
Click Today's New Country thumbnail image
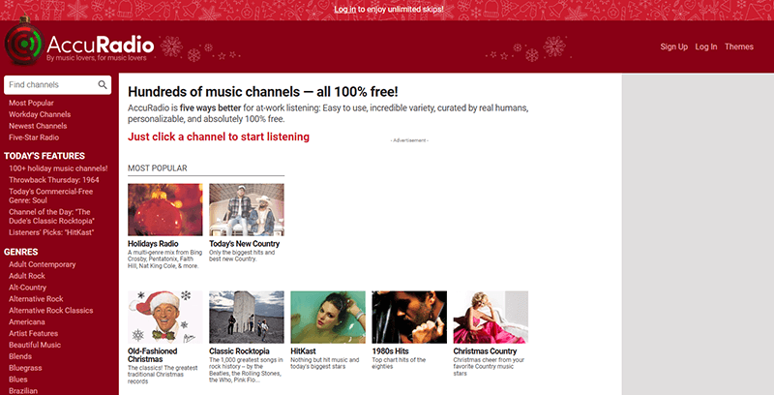tap(247, 210)
